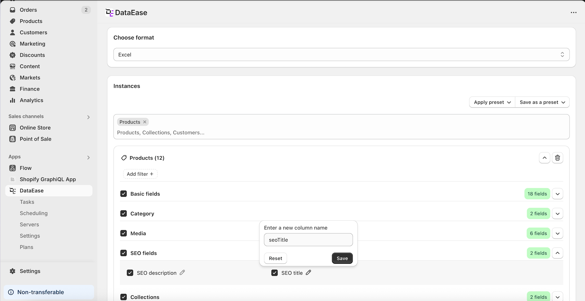
Task: Expand the Basic fields row chevron
Action: [558, 194]
